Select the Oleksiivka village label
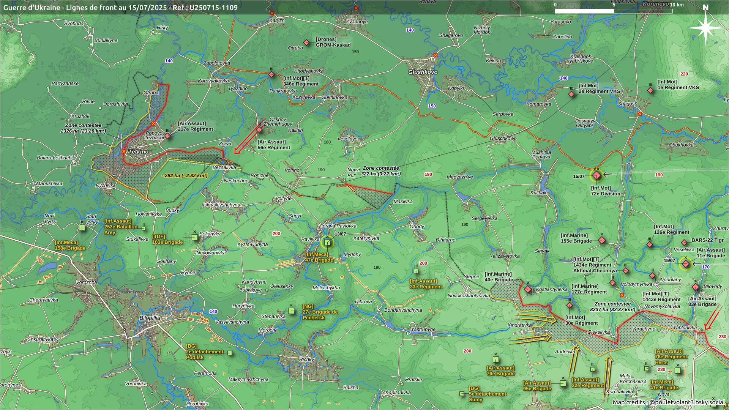 click(599, 332)
